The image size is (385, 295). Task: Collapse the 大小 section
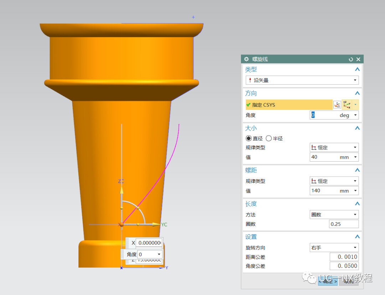357,128
